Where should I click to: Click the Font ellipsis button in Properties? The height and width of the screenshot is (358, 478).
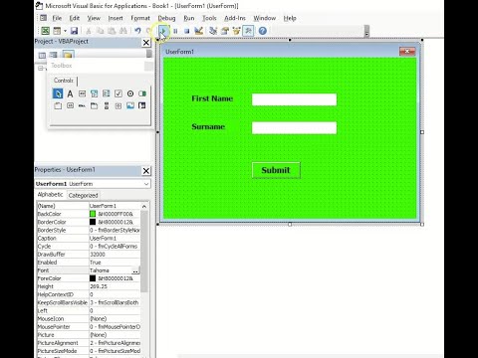pyautogui.click(x=135, y=270)
